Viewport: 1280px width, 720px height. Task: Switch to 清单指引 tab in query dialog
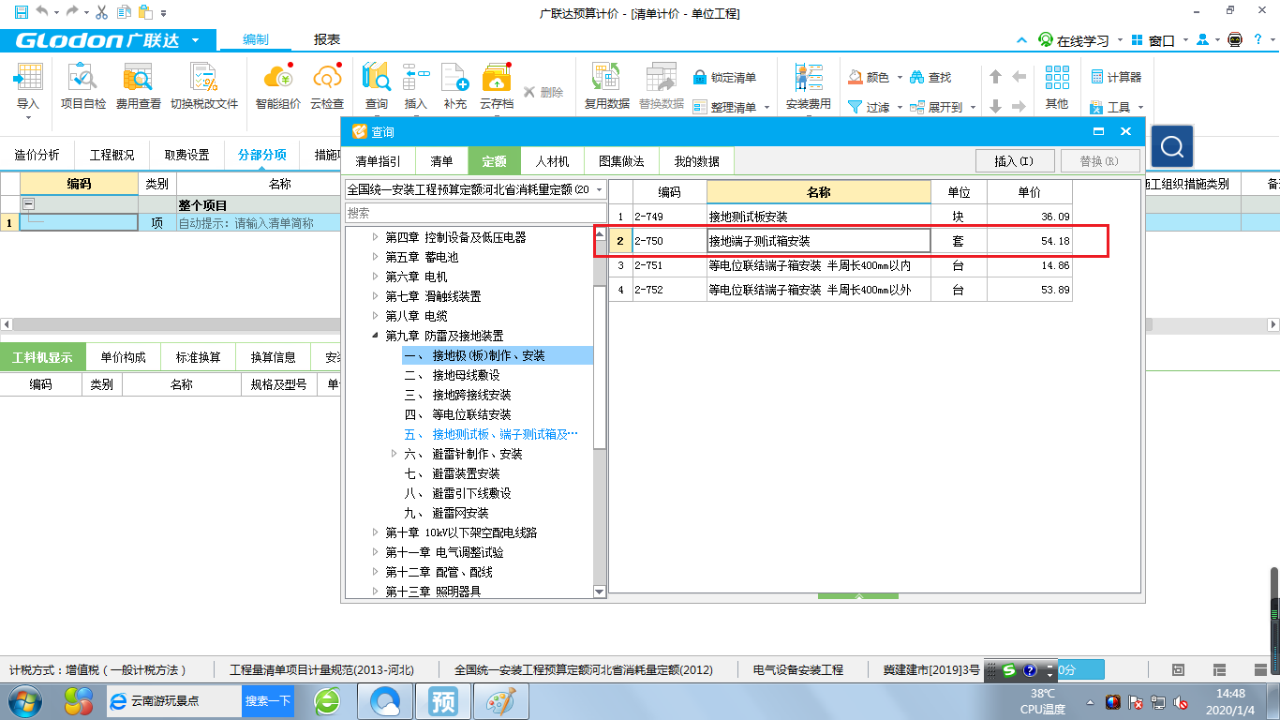[x=378, y=161]
